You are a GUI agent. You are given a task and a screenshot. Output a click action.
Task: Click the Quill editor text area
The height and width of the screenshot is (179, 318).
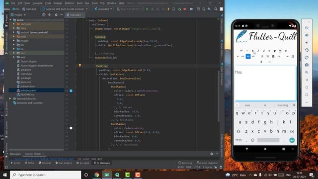[x=265, y=83]
